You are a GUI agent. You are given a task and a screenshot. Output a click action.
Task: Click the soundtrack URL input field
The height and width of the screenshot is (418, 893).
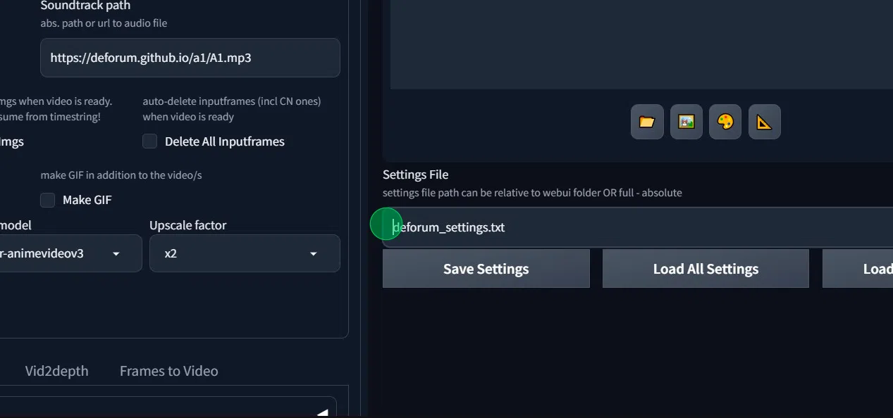pos(189,58)
